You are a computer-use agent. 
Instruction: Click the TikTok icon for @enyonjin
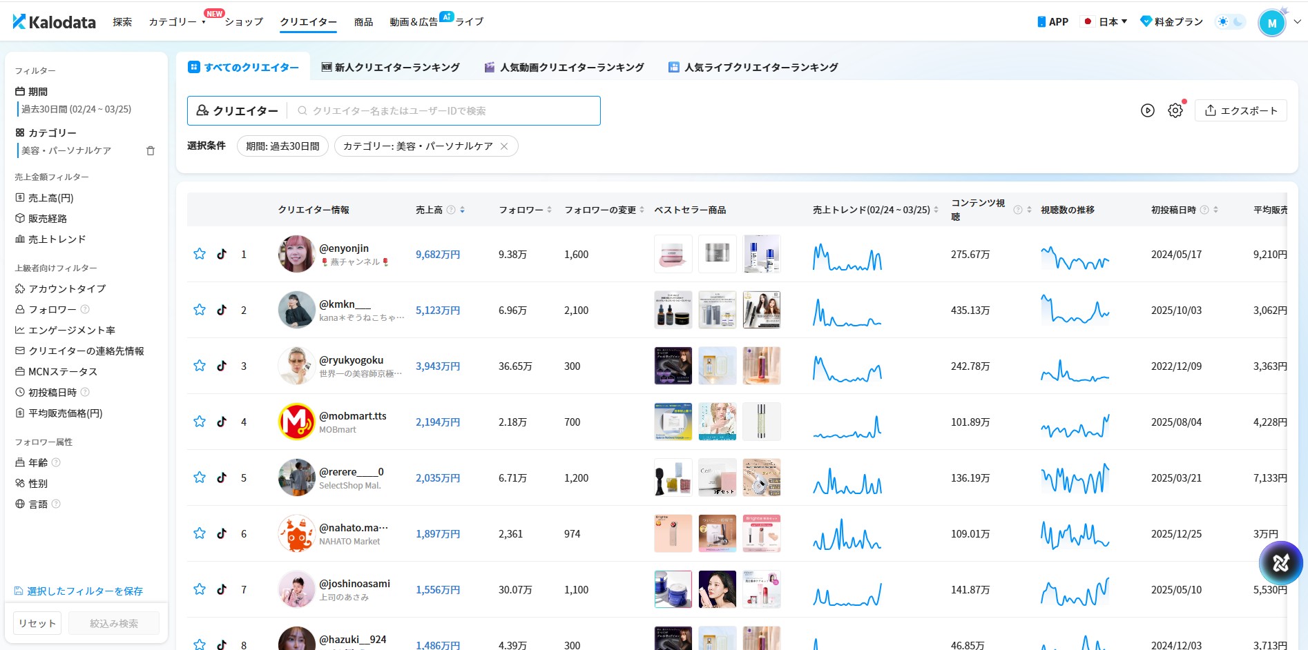pyautogui.click(x=222, y=254)
